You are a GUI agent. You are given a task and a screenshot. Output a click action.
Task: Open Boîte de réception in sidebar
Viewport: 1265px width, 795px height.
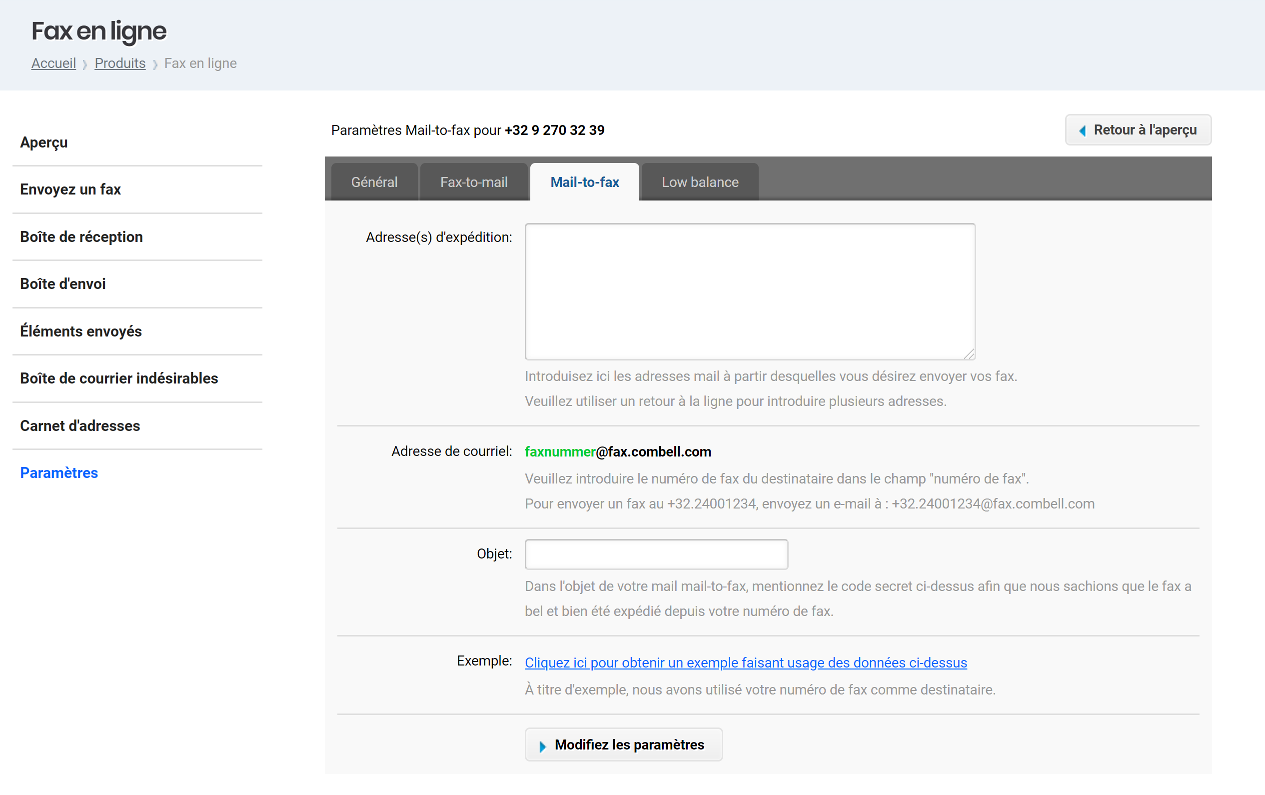tap(81, 237)
